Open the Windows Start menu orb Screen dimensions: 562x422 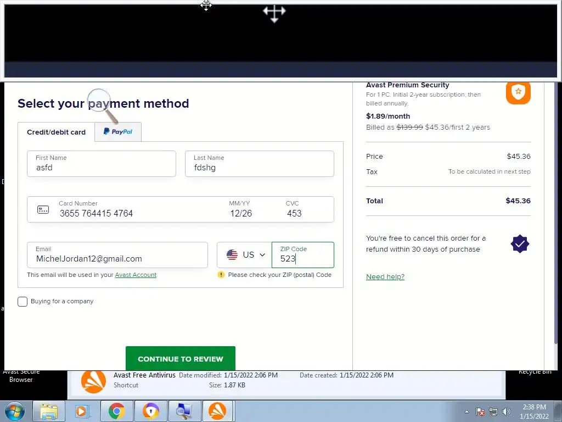(15, 411)
